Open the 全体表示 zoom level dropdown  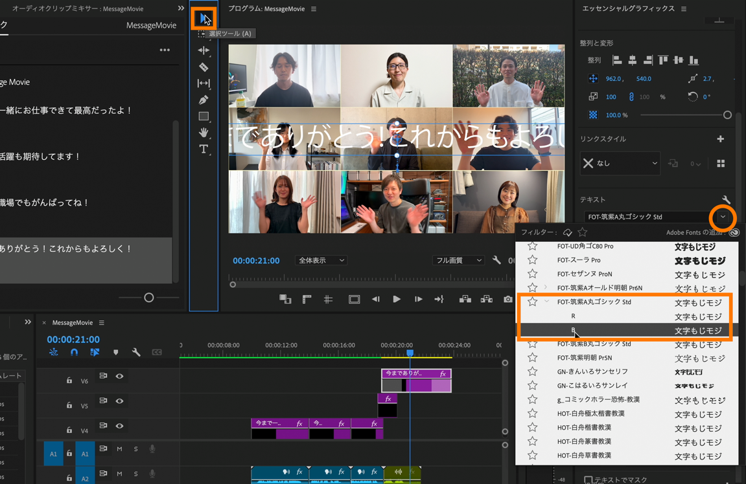coord(321,260)
